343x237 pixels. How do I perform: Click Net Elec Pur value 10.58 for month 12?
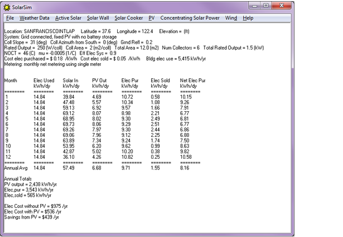[186, 157]
